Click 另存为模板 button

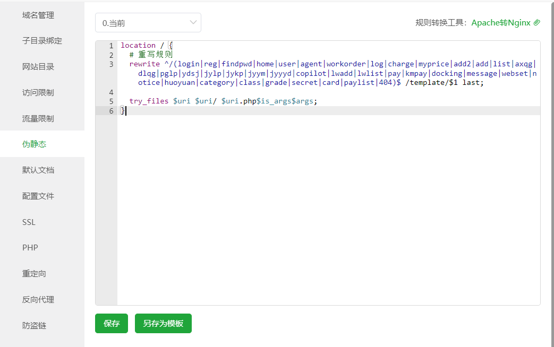[163, 323]
